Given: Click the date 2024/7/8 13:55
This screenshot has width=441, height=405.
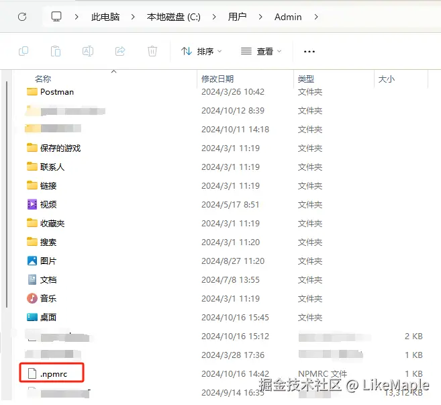Looking at the screenshot, I should pos(230,280).
